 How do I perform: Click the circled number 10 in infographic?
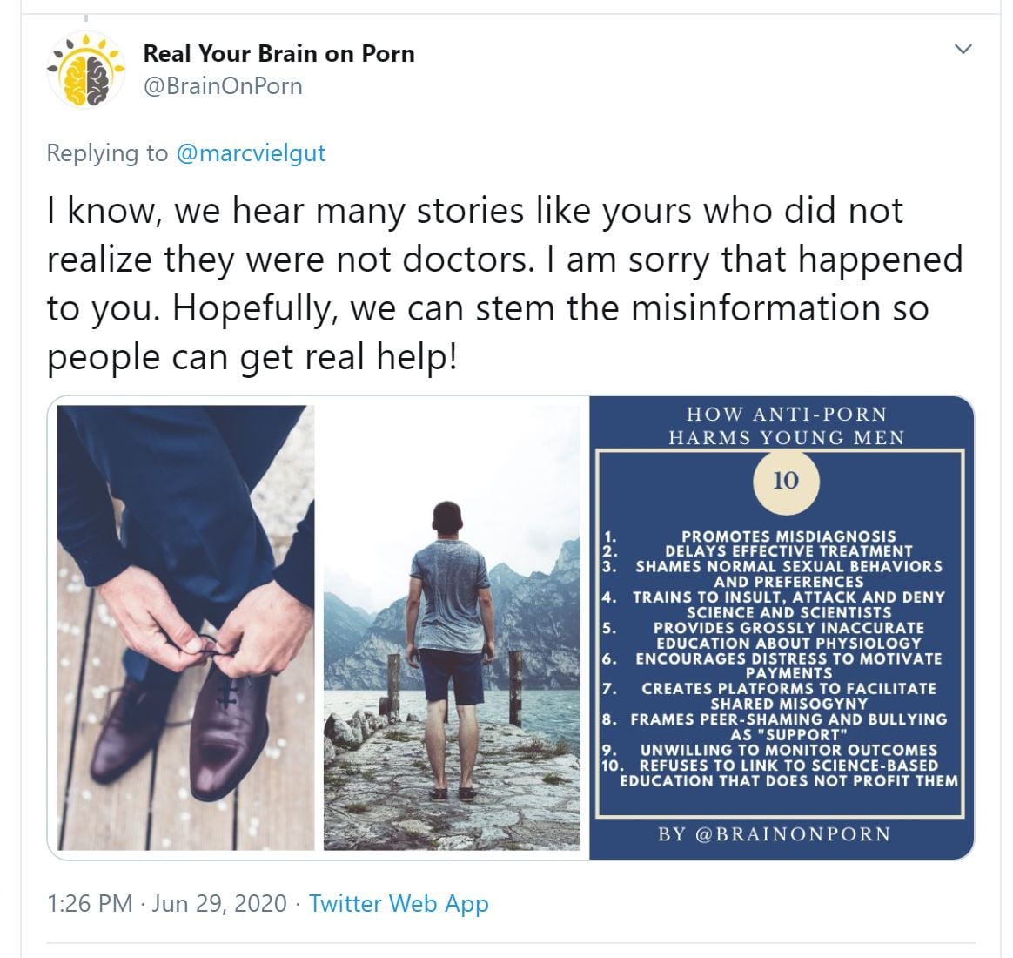click(785, 480)
